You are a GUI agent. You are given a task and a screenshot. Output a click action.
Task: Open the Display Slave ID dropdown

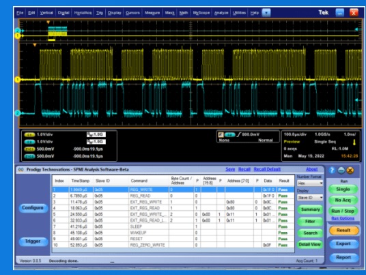pos(310,198)
